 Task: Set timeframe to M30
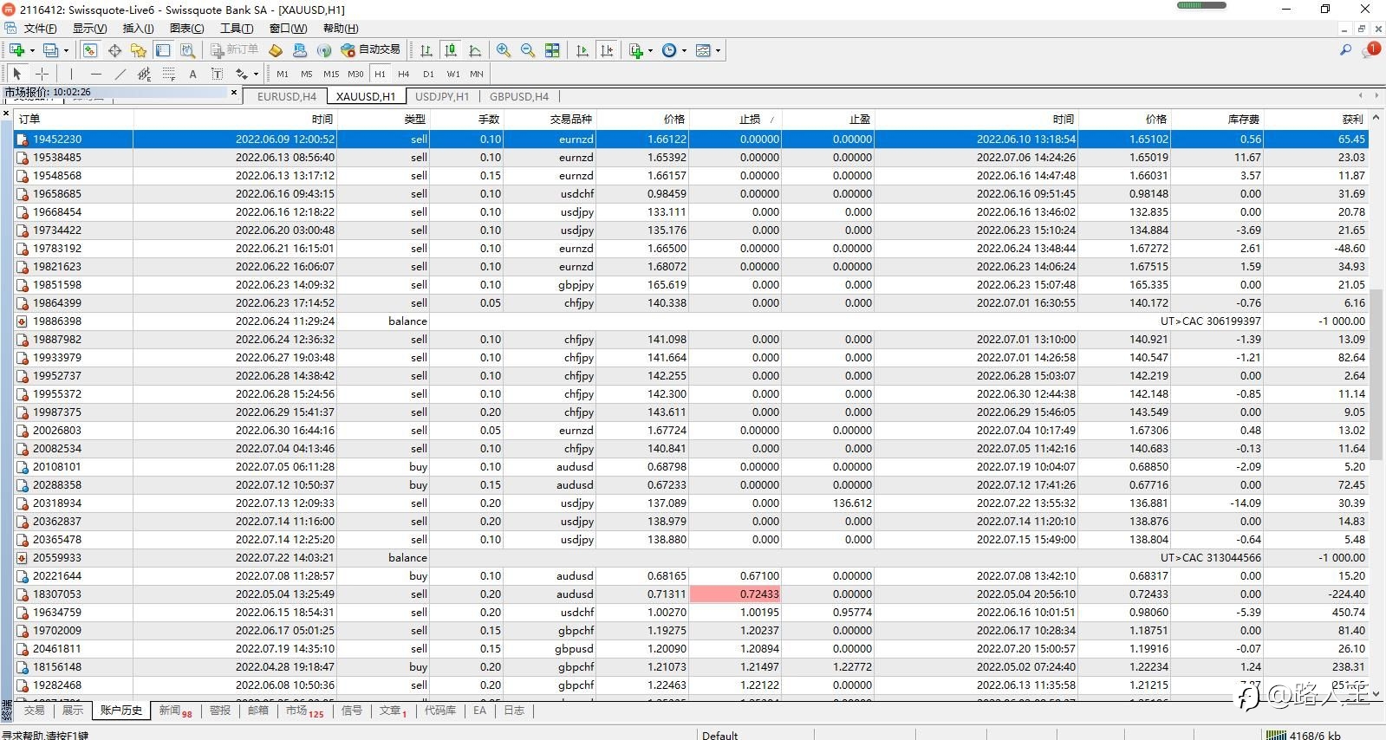click(x=355, y=74)
